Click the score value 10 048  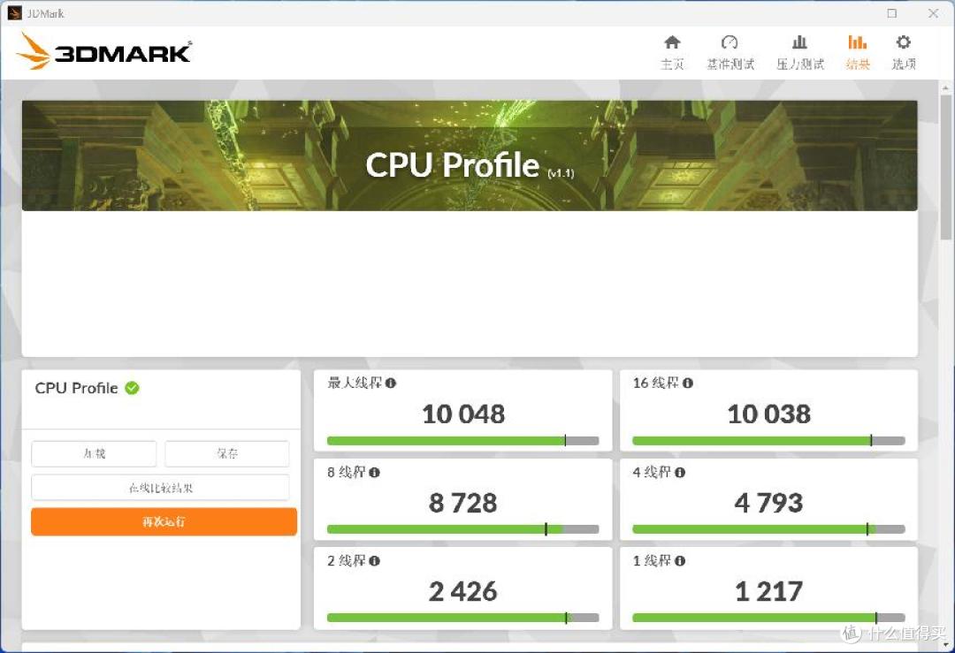(x=463, y=414)
